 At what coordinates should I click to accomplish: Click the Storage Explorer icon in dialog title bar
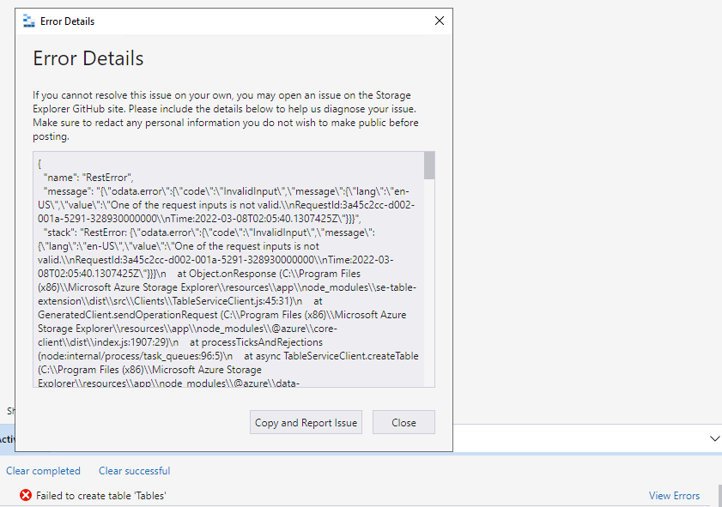pos(29,21)
